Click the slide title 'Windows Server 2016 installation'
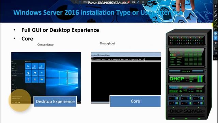Image resolution: width=218 pixels, height=123 pixels. (64, 13)
